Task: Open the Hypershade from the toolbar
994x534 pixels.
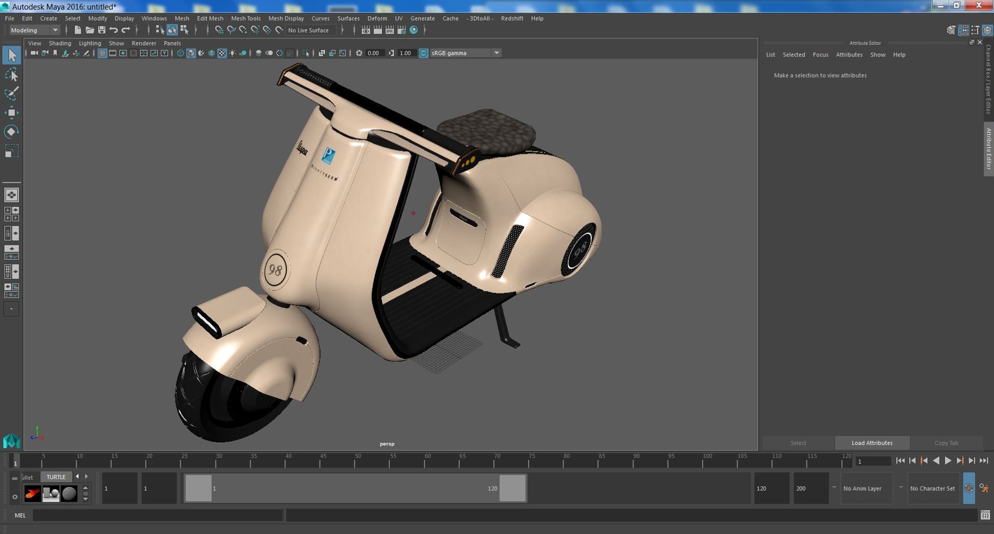Action: pyautogui.click(x=414, y=30)
